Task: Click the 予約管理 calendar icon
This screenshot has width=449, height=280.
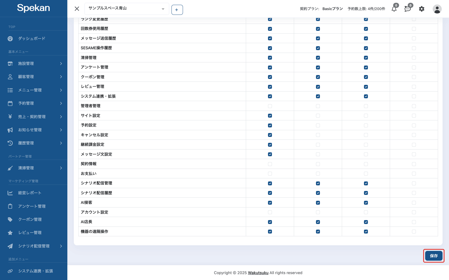Action: pos(10,103)
